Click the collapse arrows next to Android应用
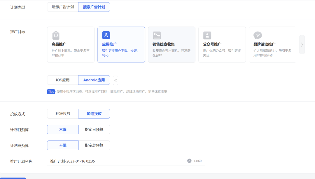The image size is (315, 179). 116,80
